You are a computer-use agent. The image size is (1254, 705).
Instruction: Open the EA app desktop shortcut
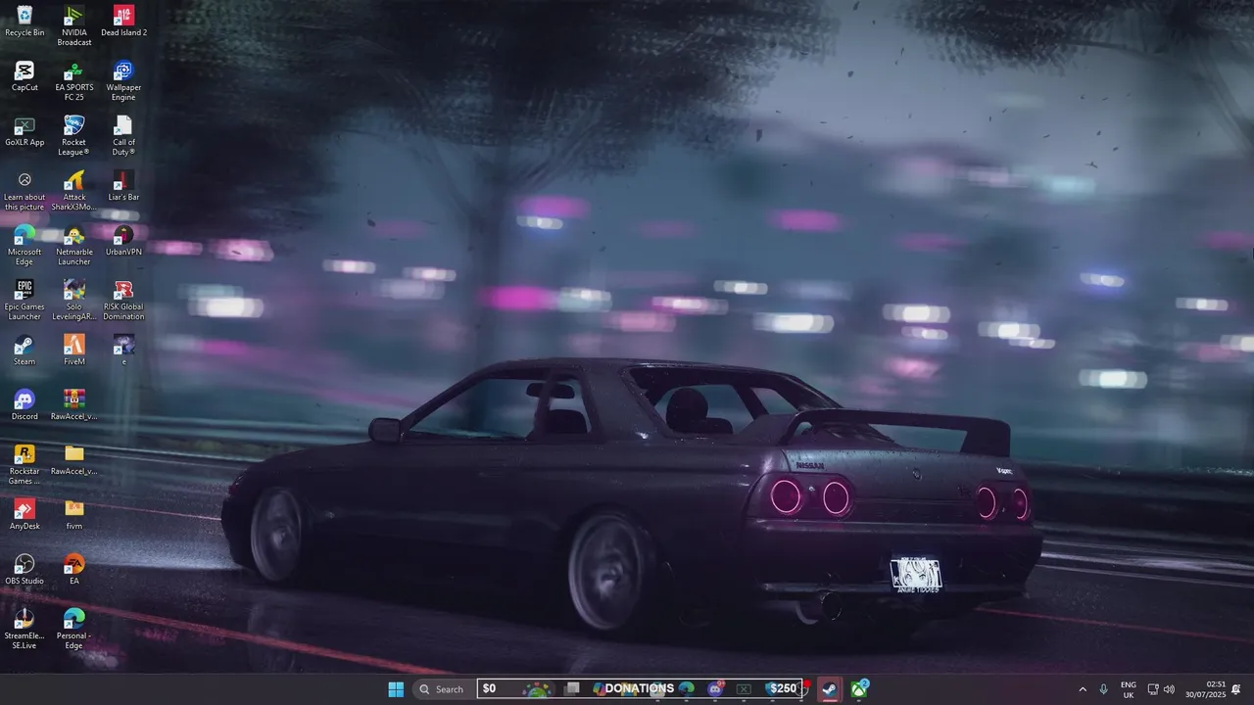[x=74, y=569]
